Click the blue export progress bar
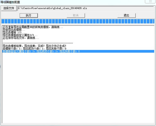 pyautogui.click(x=78, y=21)
